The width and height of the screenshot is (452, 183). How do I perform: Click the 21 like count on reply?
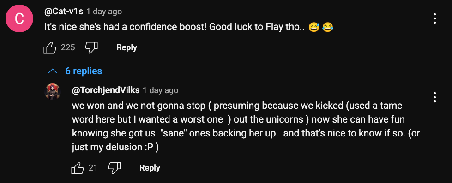pos(93,168)
